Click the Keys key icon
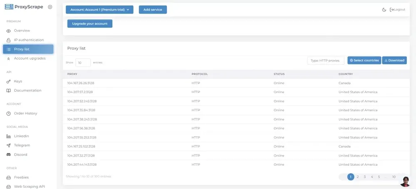This screenshot has width=416, height=189. tap(8, 81)
